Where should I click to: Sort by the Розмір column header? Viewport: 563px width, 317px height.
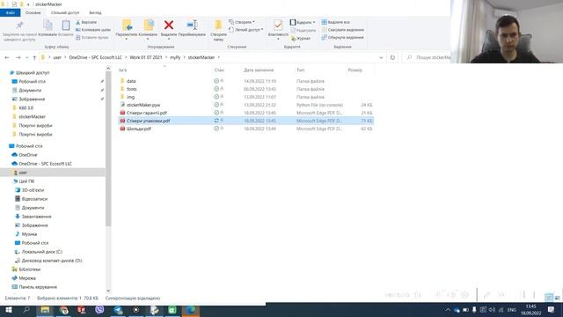click(x=355, y=70)
